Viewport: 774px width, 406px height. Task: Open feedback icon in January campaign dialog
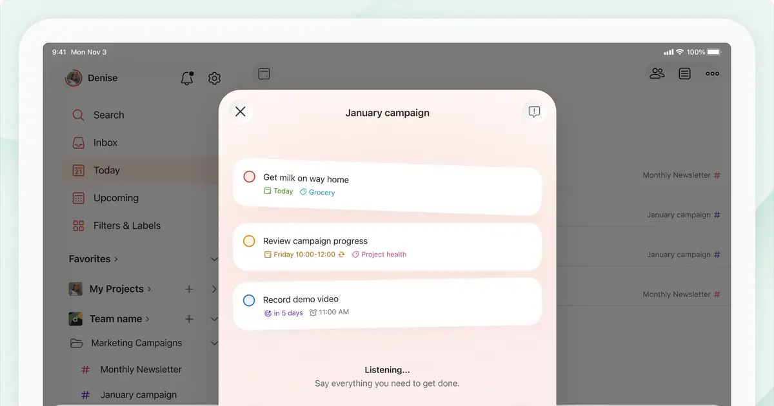click(x=534, y=111)
